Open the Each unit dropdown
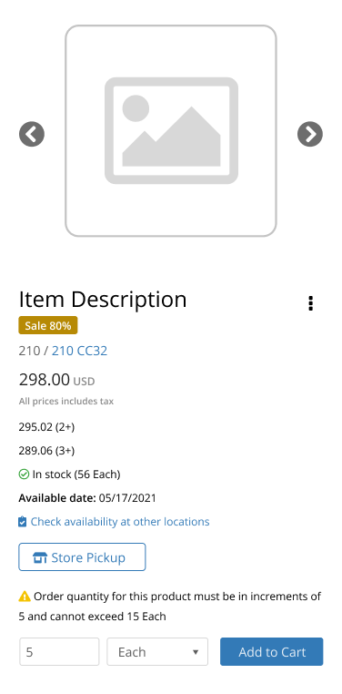Viewport: 342px width, 694px height. [157, 652]
